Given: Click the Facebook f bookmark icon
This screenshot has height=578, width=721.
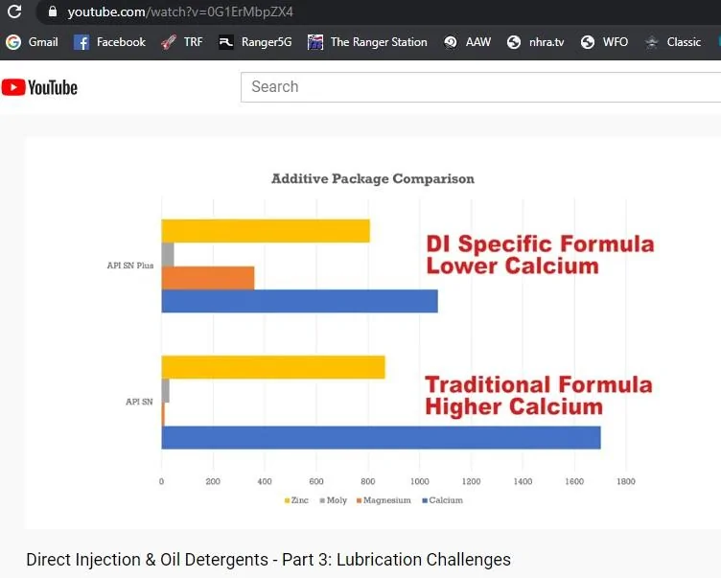Looking at the screenshot, I should pyautogui.click(x=81, y=42).
